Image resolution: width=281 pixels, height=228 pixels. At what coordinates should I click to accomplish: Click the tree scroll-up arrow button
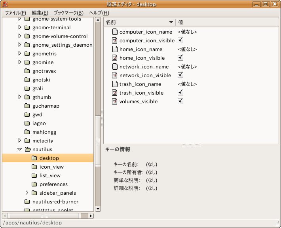click(x=98, y=20)
